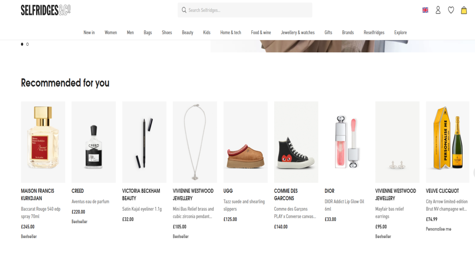
Task: Click the £140.00 price
Action: coord(281,227)
